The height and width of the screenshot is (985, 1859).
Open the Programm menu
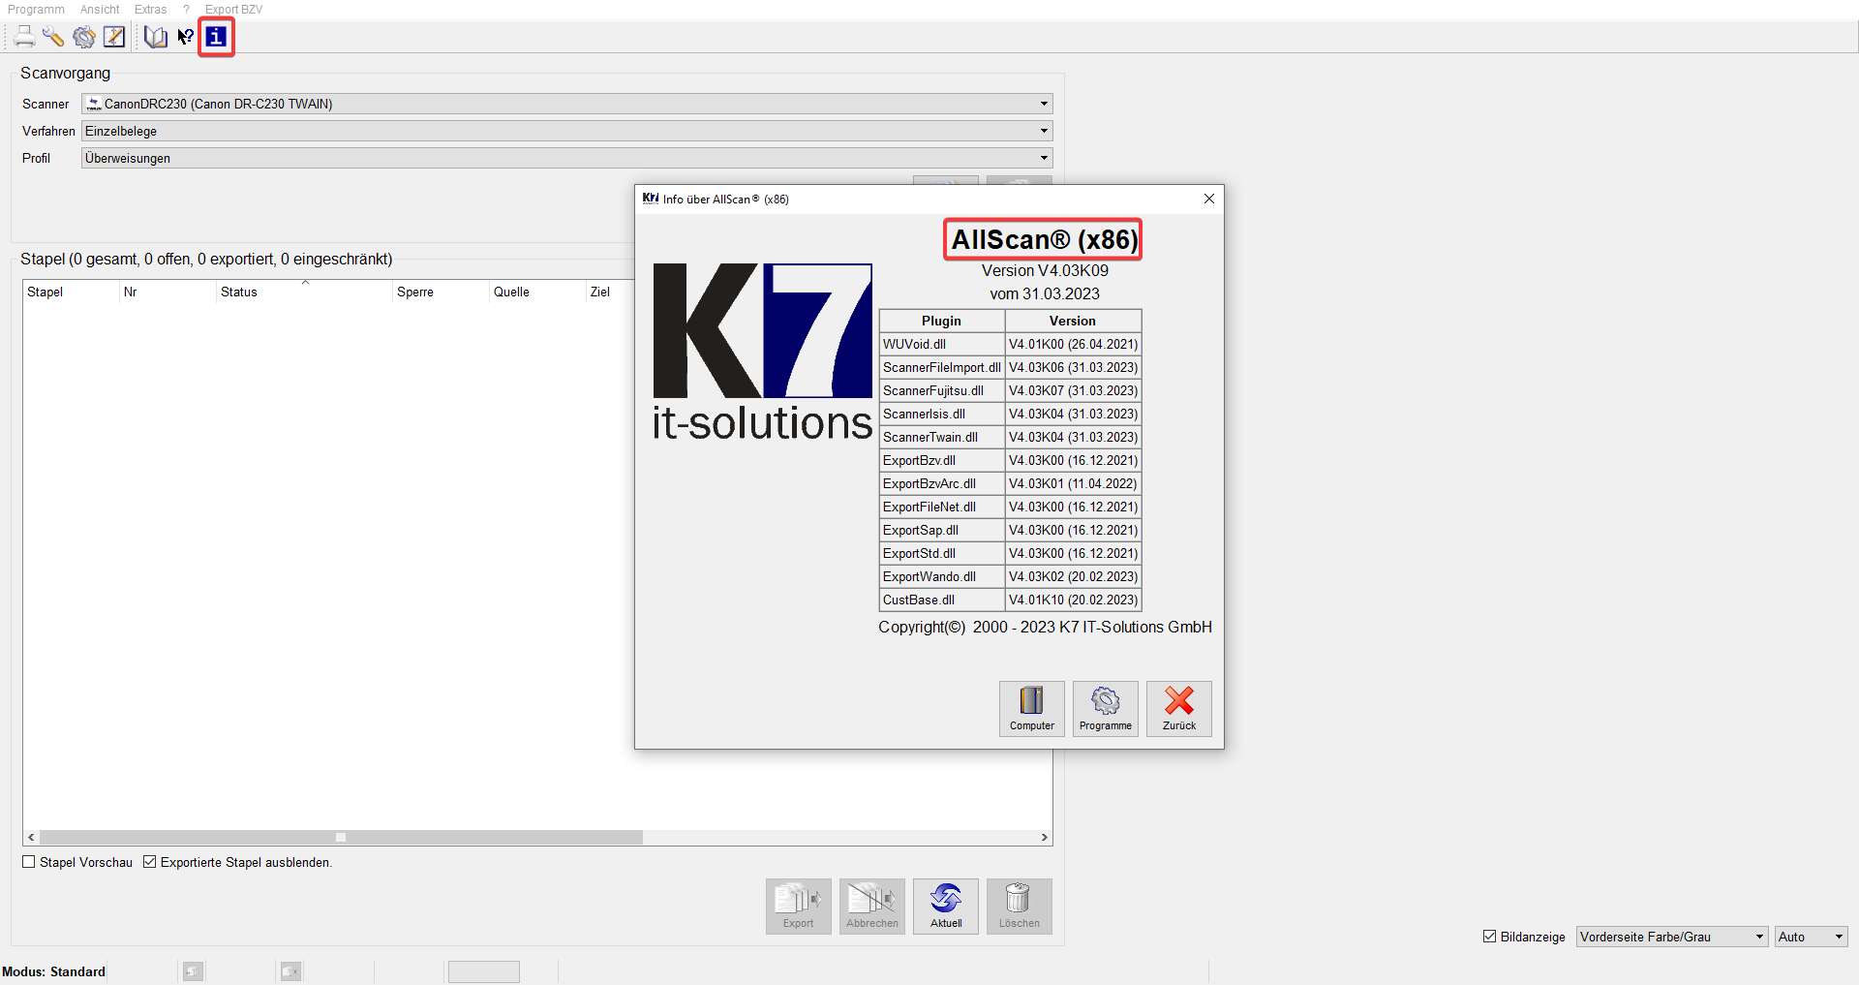36,10
